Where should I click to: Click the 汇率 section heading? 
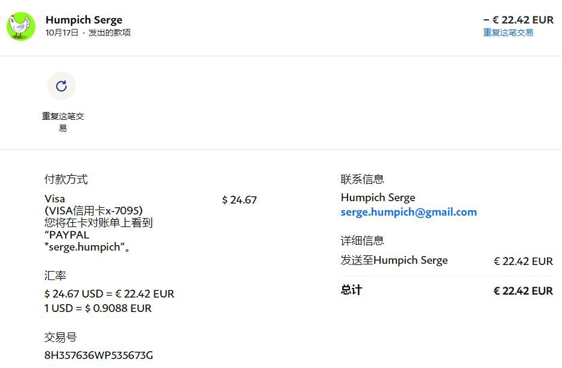[55, 276]
